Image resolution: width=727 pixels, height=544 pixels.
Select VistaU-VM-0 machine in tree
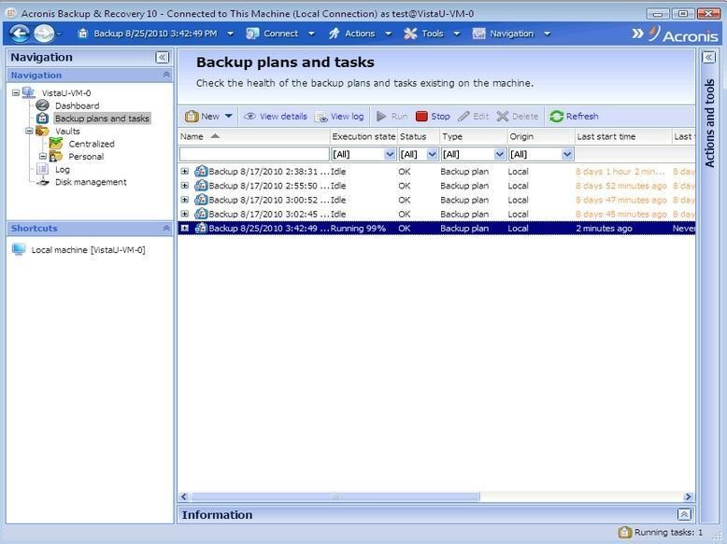[66, 93]
